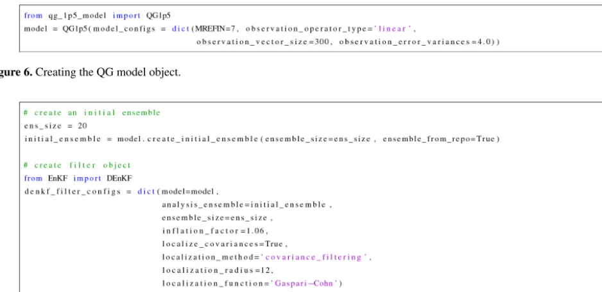The image size is (602, 292).
Task: Click the 'from EnKF import DEnKF' line
Action: pyautogui.click(x=78, y=178)
